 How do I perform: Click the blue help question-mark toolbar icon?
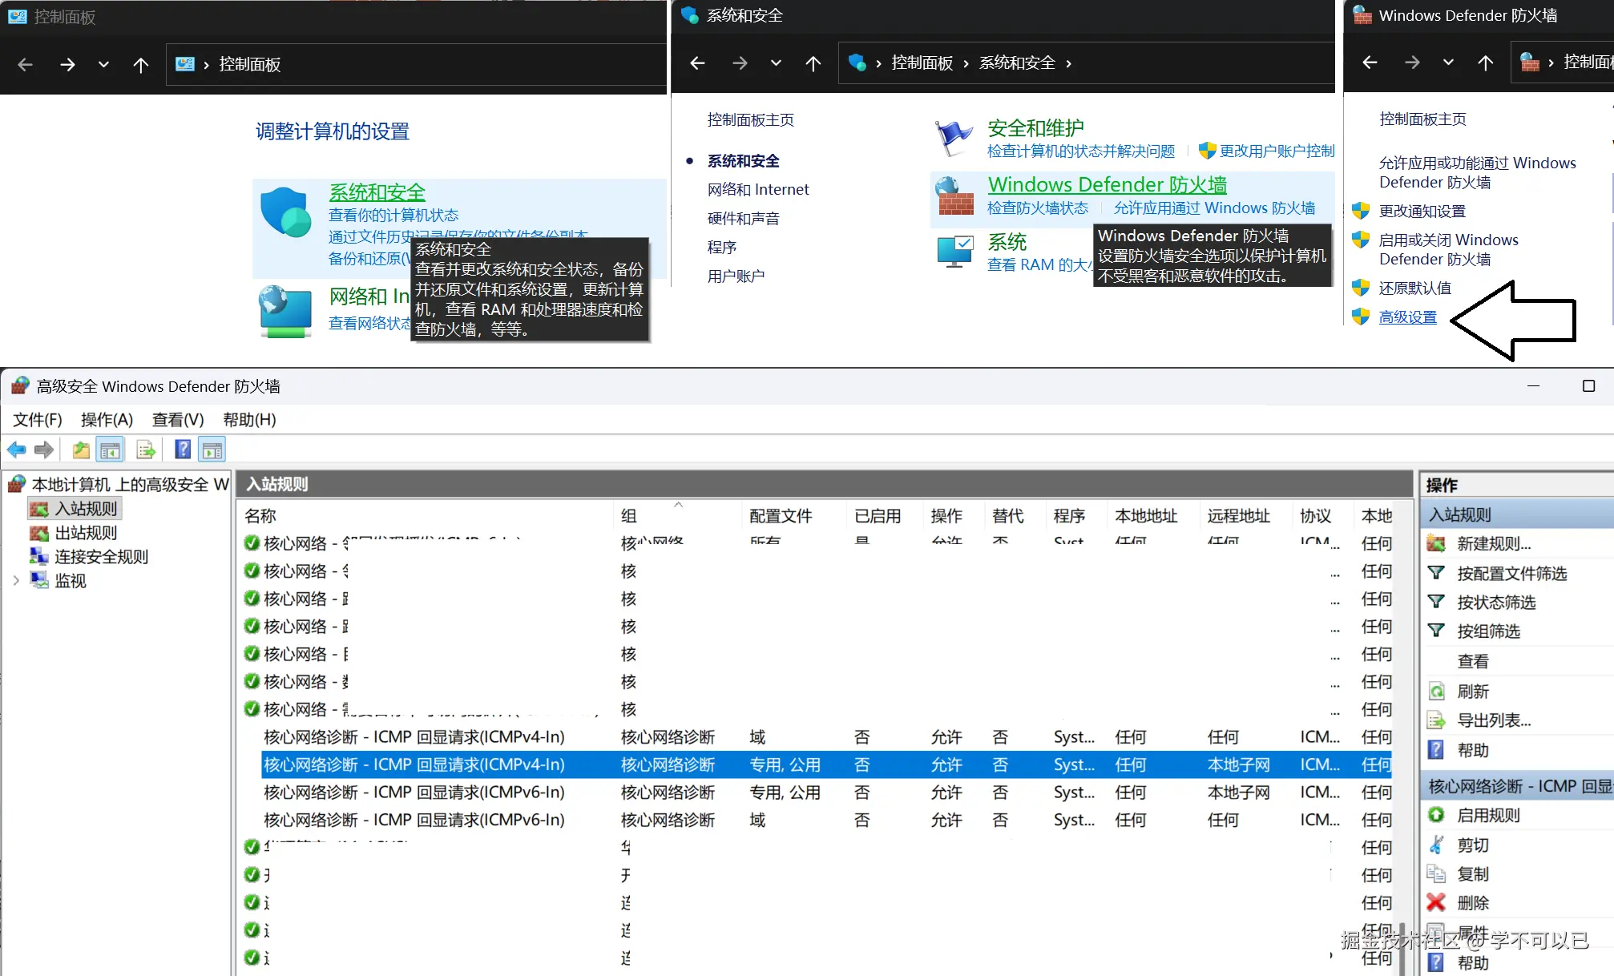coord(183,450)
